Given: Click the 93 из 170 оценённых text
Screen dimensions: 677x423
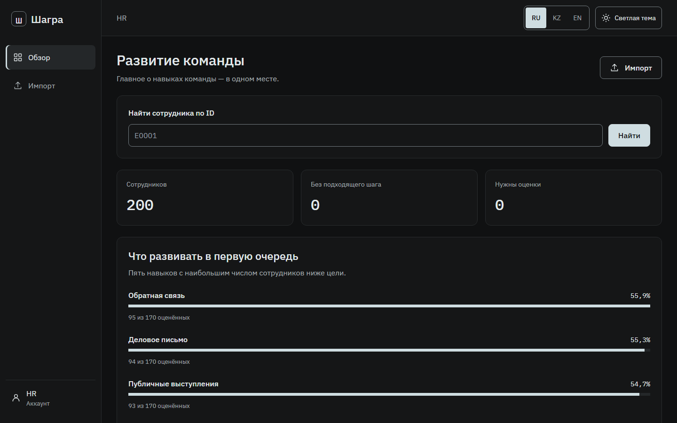Looking at the screenshot, I should 159,406.
